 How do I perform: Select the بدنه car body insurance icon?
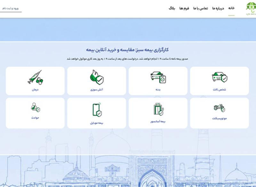click(x=158, y=77)
